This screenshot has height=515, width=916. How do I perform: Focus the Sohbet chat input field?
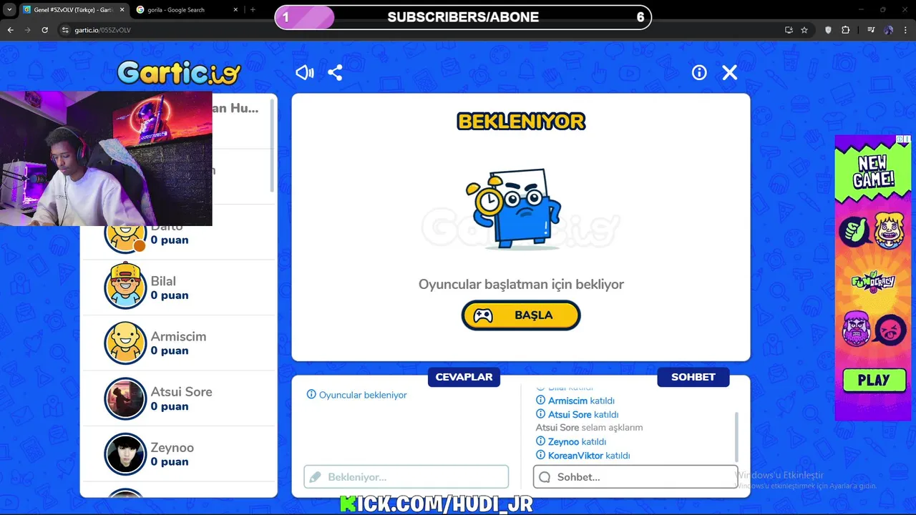pos(635,477)
